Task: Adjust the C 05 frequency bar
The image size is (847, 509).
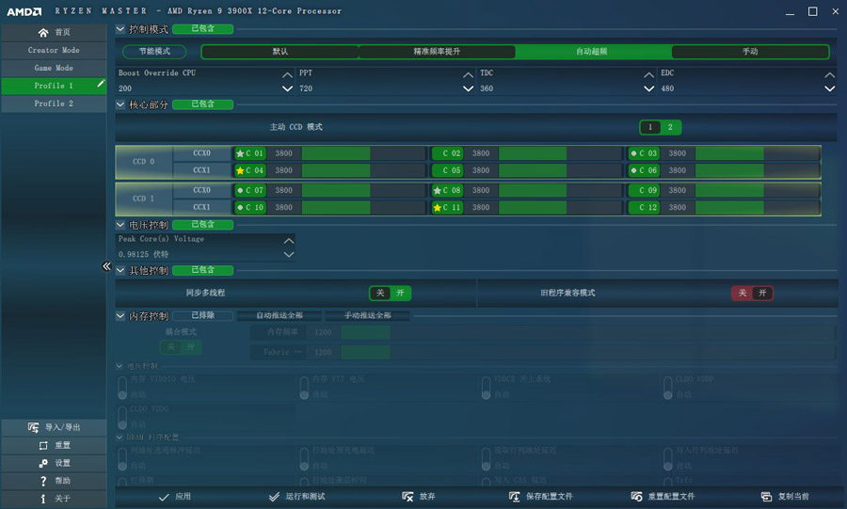Action: 561,170
